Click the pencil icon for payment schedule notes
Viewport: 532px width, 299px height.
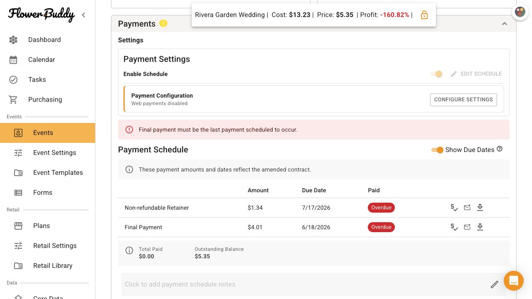[x=494, y=284]
